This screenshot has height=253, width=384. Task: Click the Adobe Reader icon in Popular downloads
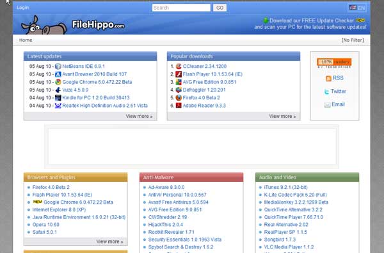coord(179,106)
